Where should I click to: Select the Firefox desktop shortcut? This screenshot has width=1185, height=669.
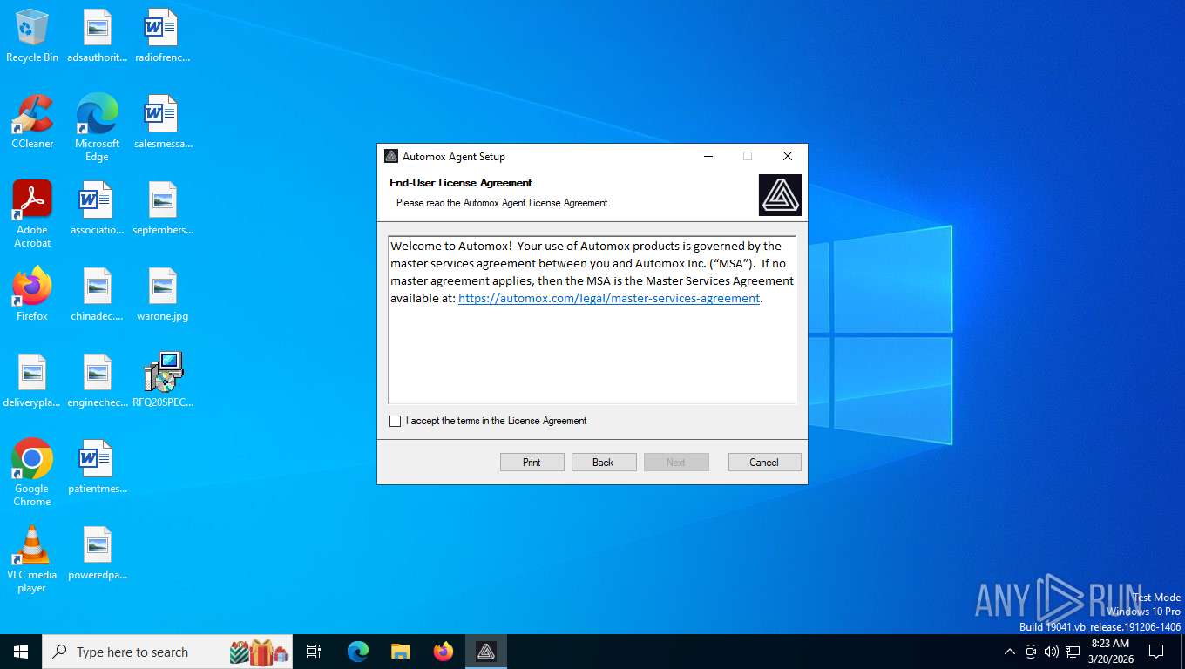point(32,294)
